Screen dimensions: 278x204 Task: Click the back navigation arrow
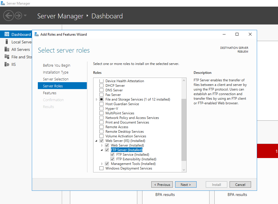click(x=9, y=15)
